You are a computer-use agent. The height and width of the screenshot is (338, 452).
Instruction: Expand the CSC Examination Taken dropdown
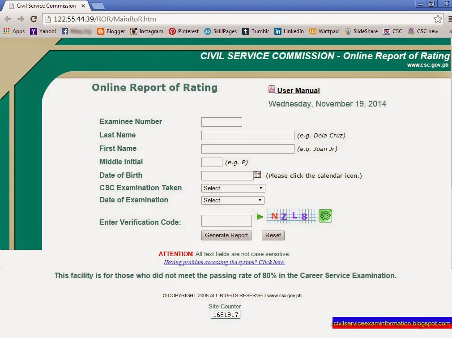(233, 188)
